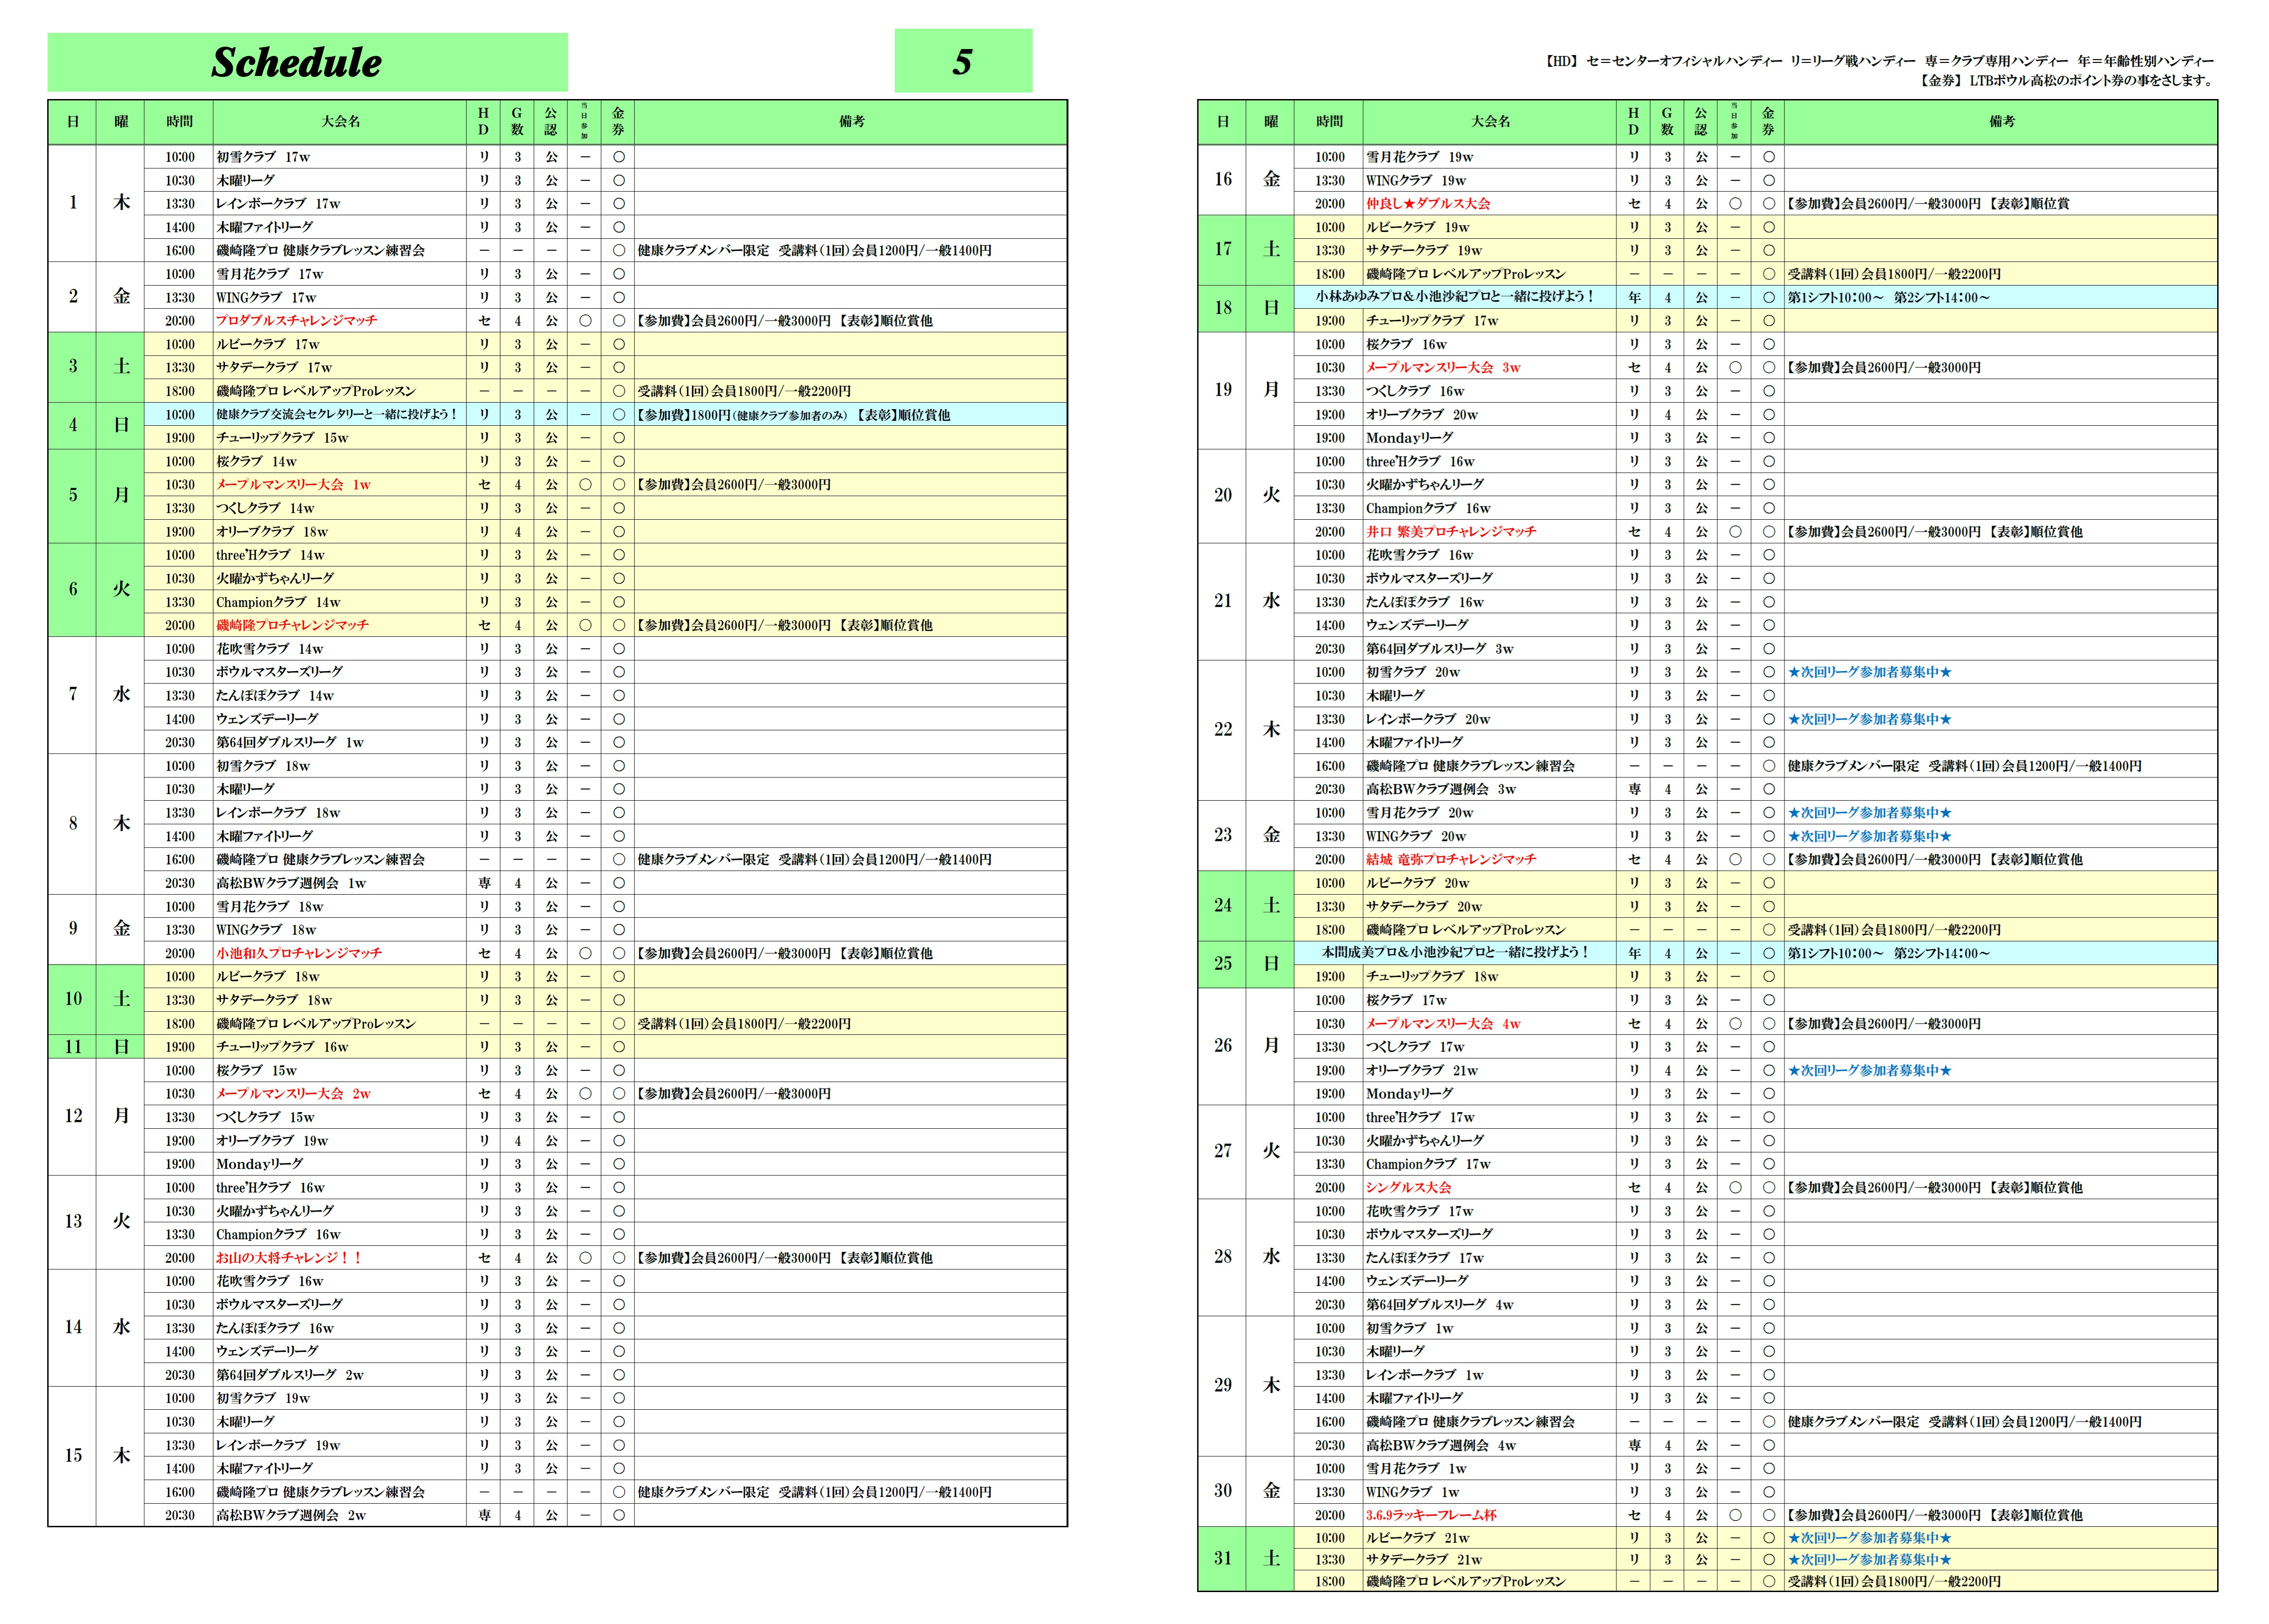The height and width of the screenshot is (1624, 2269).
Task: Click 井口 繁美プロチャレンジマッチ entry
Action: pos(1450,532)
